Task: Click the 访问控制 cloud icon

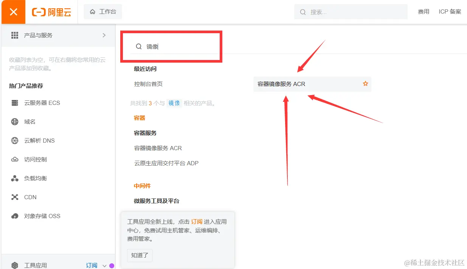Action: coord(15,159)
